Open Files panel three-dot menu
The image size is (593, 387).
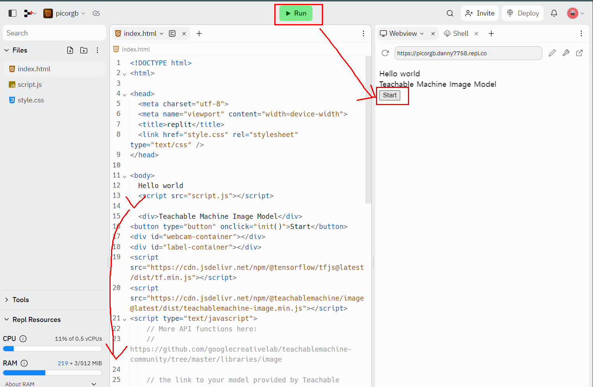coord(97,50)
